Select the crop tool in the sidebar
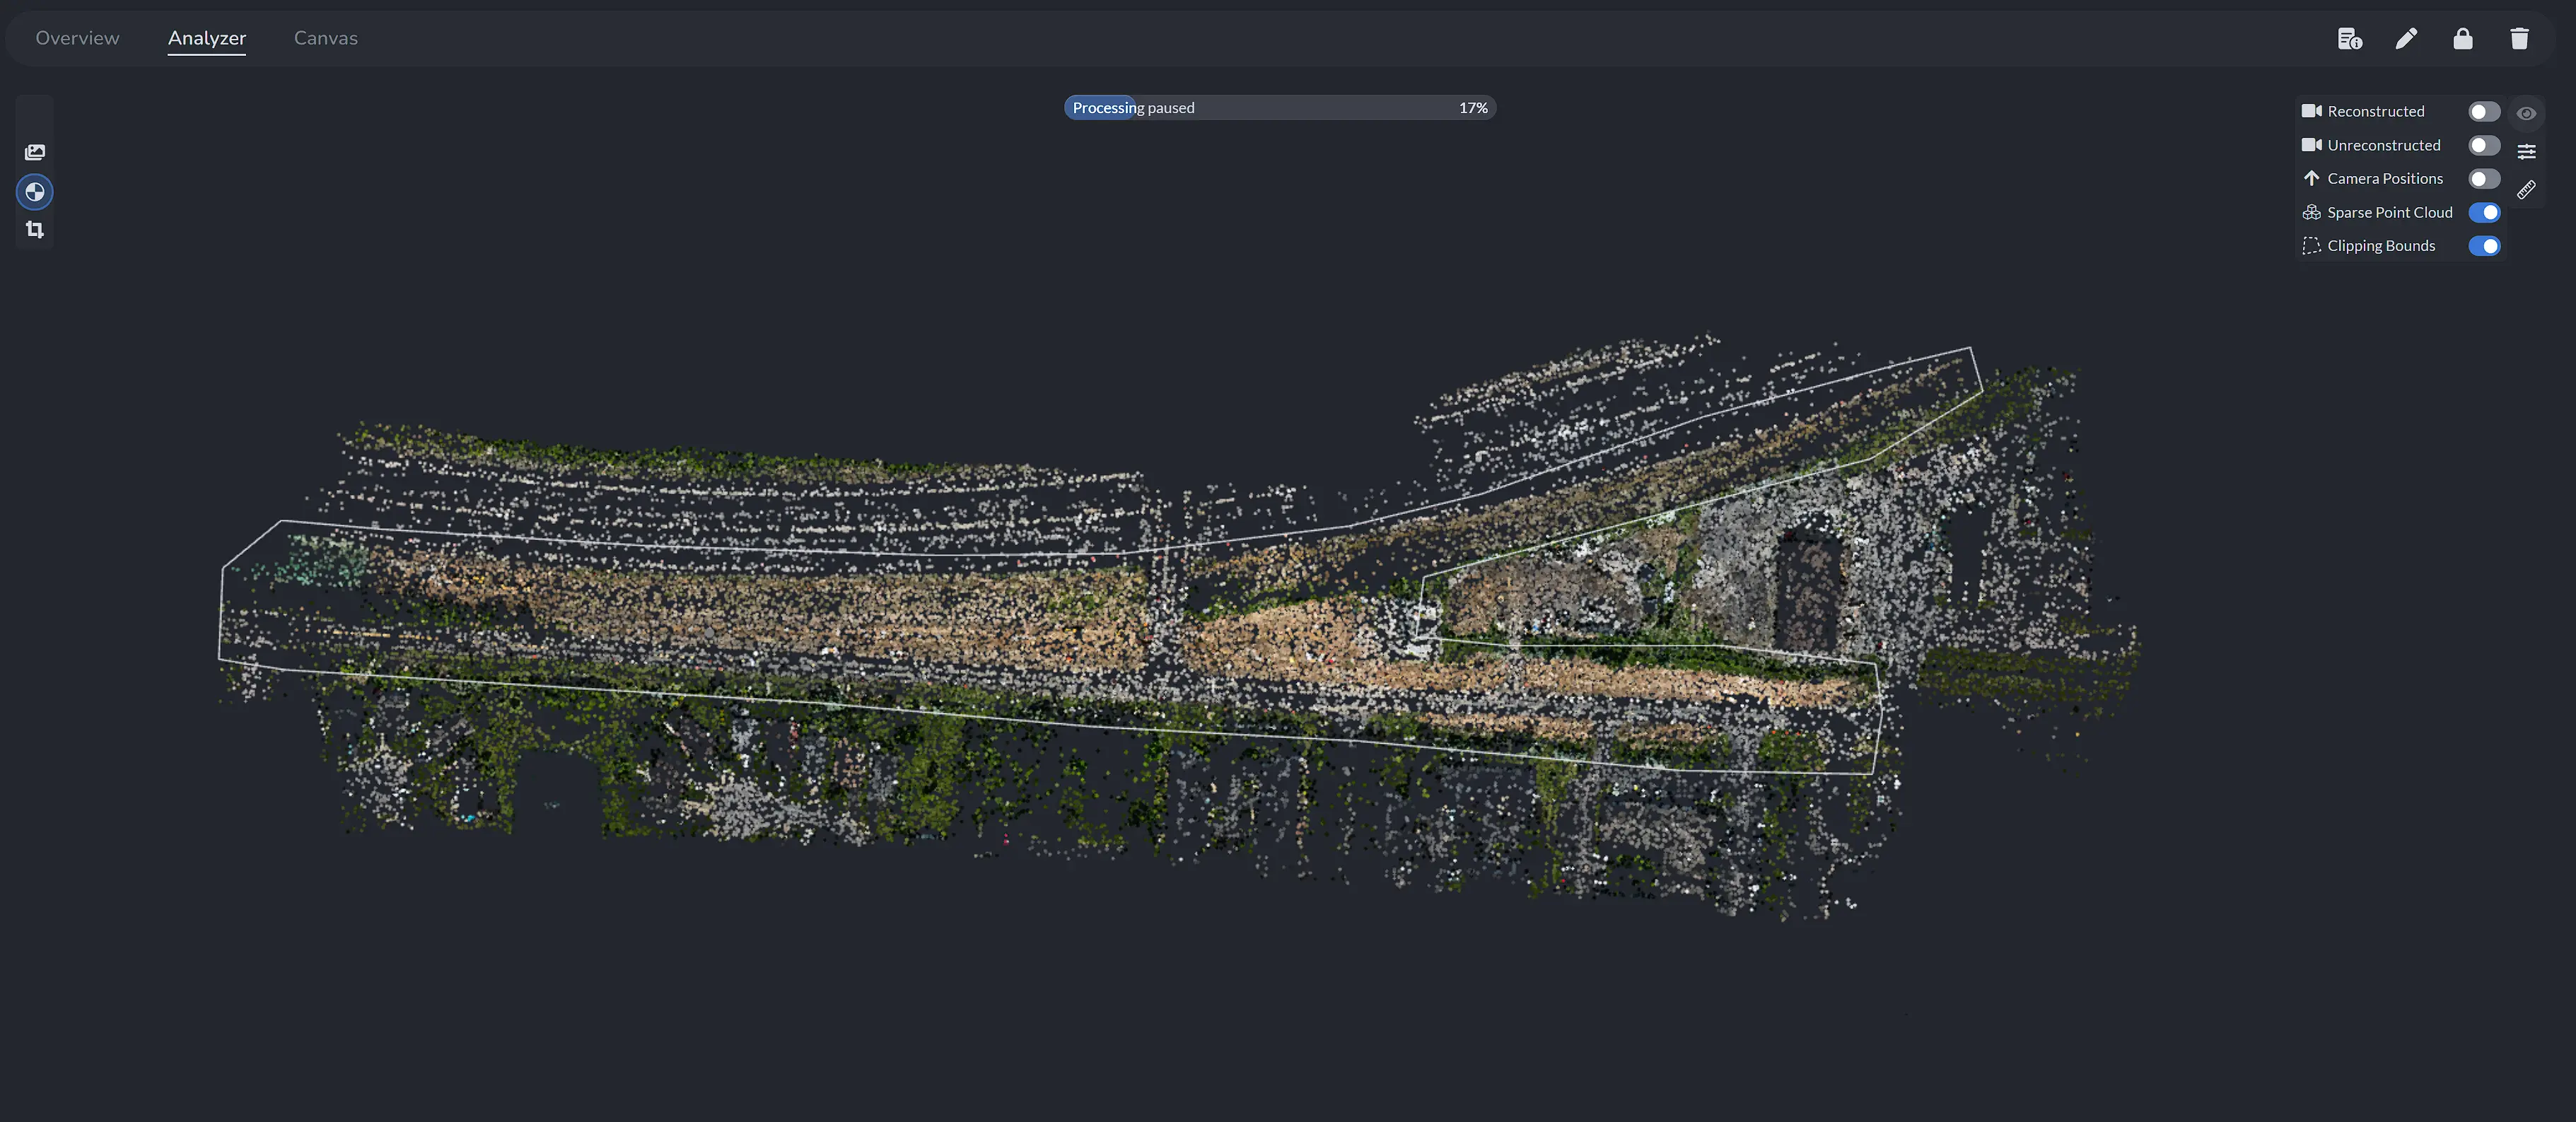The height and width of the screenshot is (1122, 2576). (34, 229)
